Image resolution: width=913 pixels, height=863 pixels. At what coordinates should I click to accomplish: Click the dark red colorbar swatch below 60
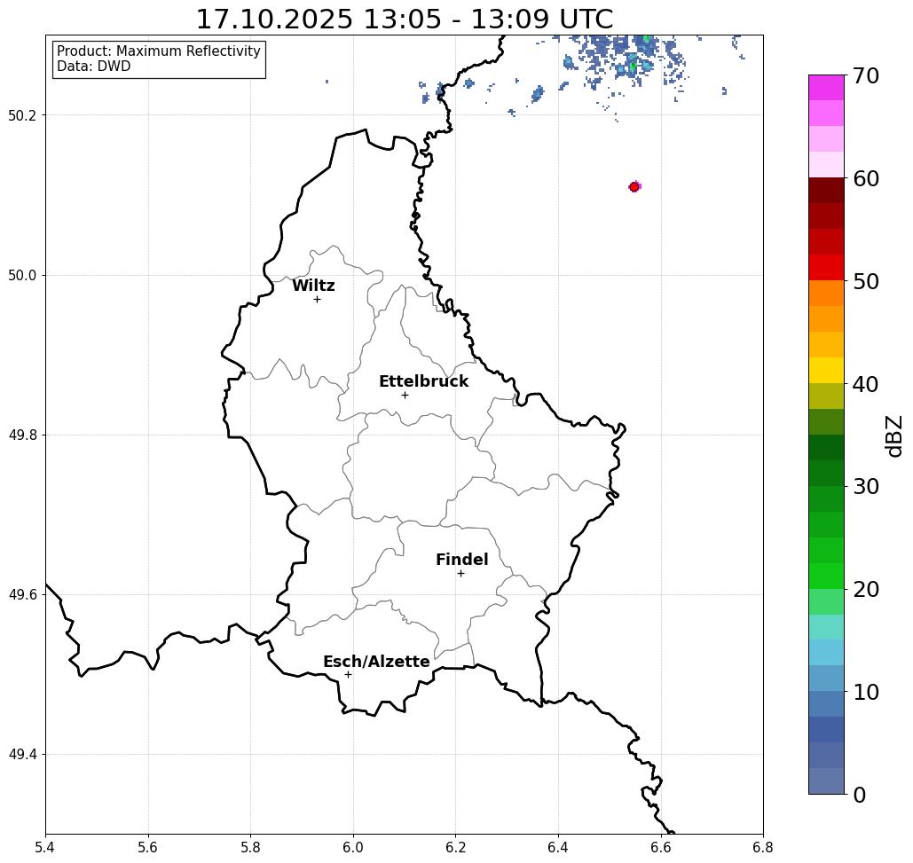826,191
